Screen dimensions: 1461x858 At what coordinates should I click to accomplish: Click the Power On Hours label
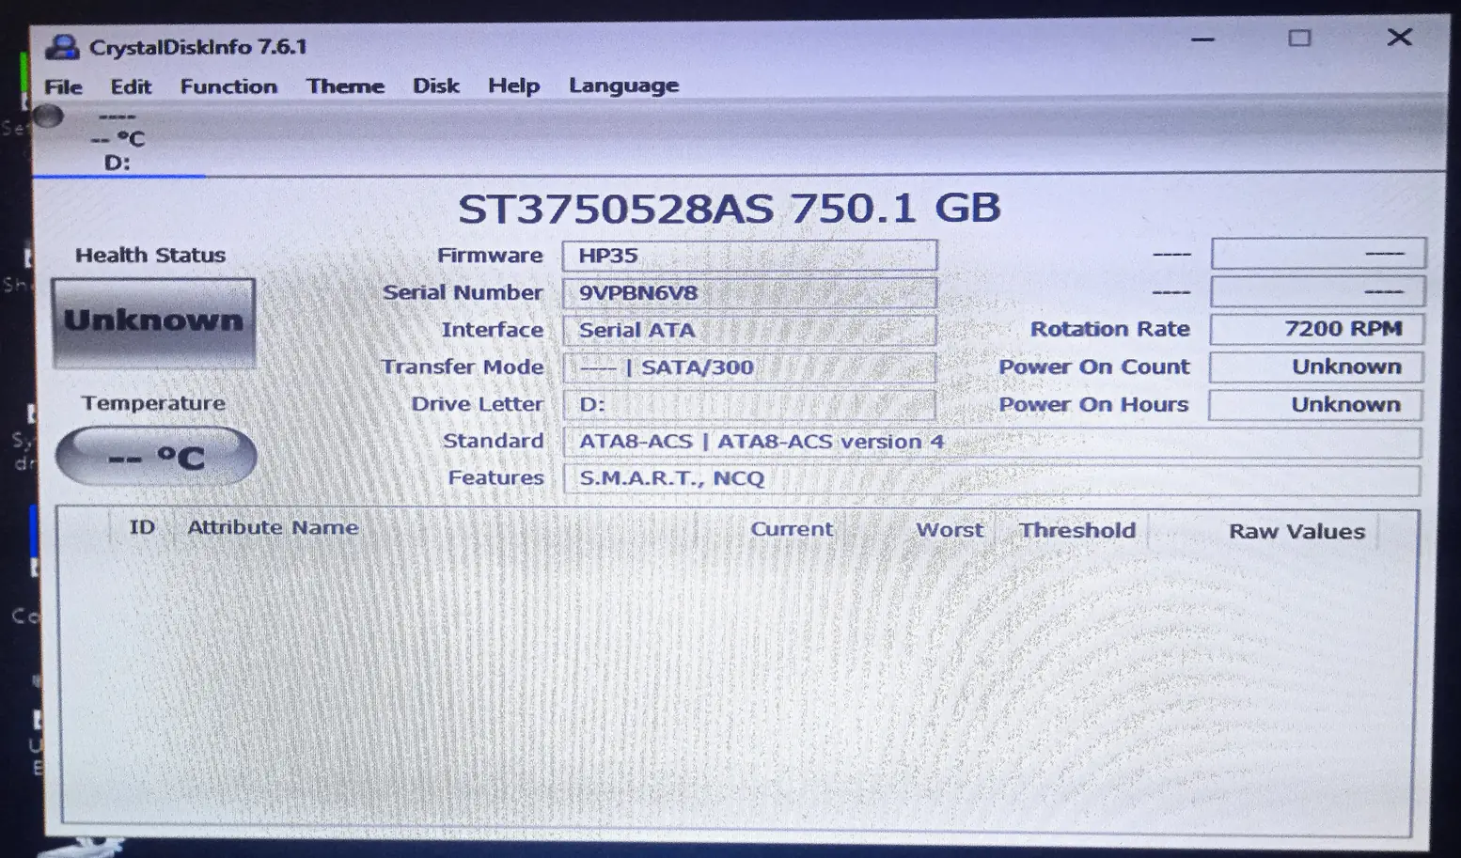click(x=1093, y=404)
